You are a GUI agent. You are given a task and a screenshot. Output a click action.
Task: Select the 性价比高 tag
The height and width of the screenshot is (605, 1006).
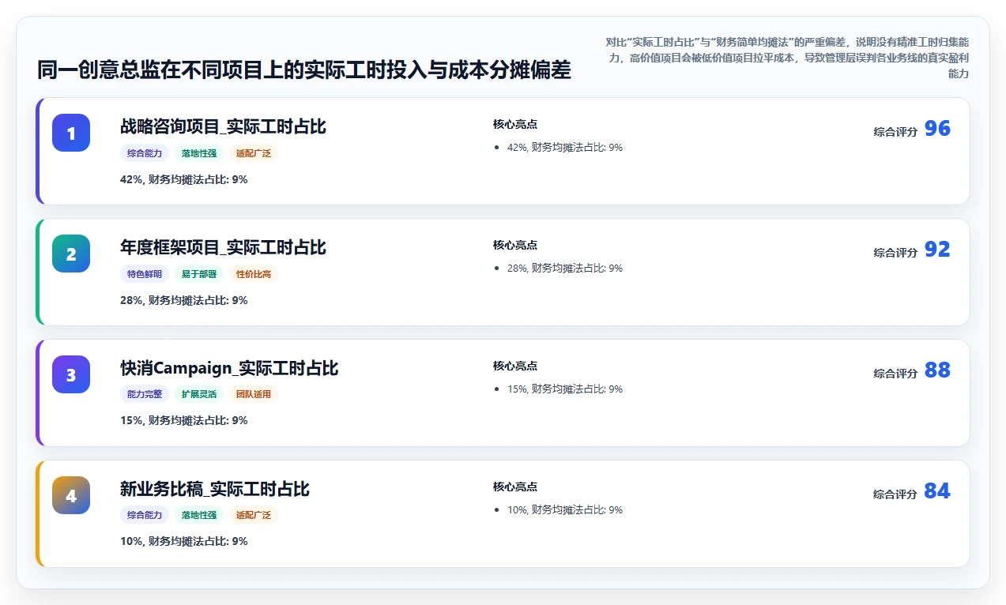point(254,274)
